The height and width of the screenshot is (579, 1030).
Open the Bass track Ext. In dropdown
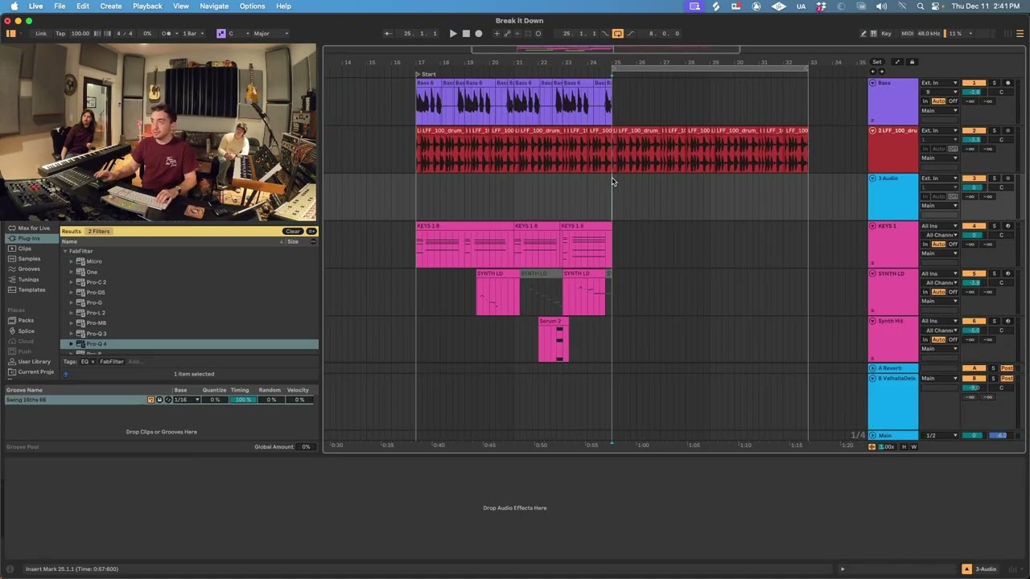click(x=940, y=83)
